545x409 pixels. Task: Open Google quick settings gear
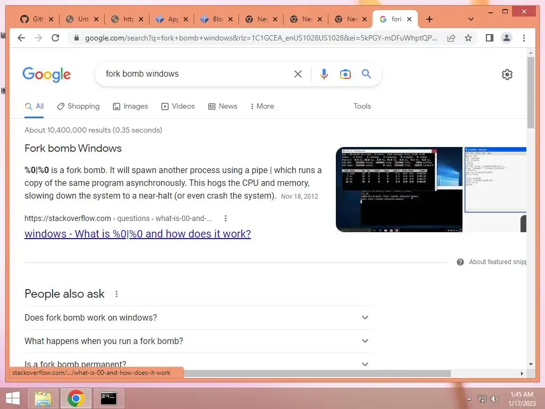507,75
